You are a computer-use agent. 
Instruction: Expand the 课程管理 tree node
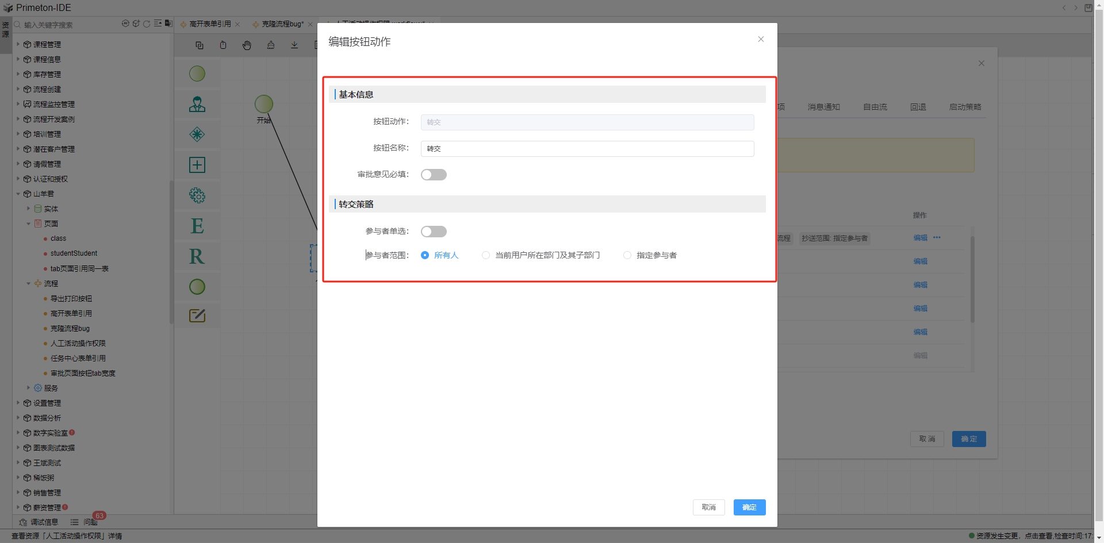[18, 44]
